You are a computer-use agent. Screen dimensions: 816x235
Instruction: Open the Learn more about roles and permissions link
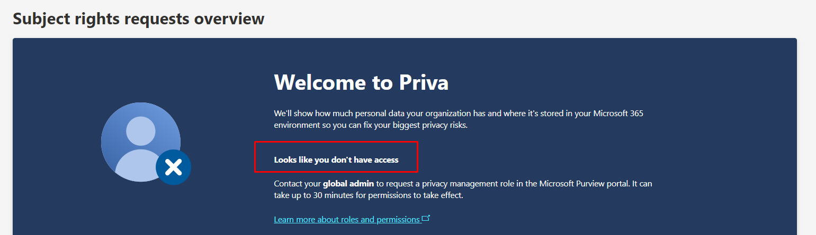pyautogui.click(x=347, y=219)
